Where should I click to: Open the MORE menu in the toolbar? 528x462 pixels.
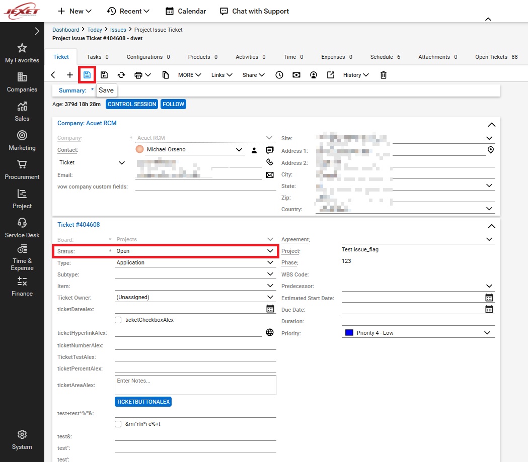189,75
